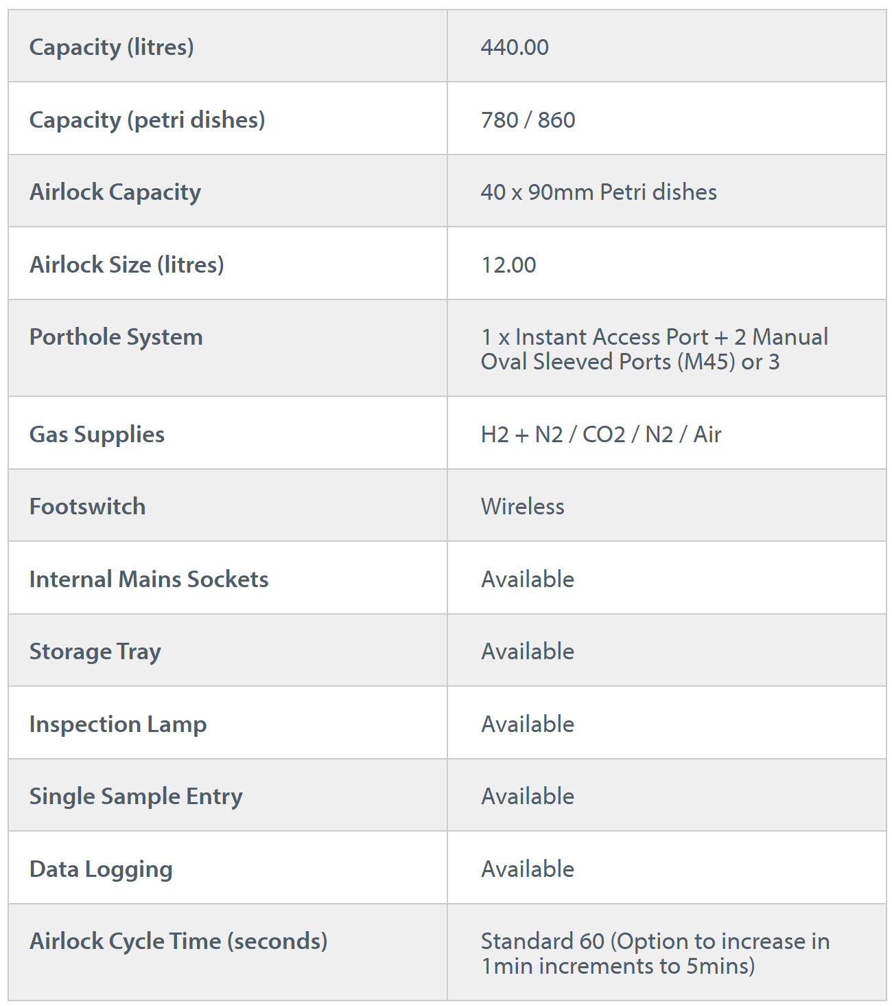Select the Instant Access Port description text
The width and height of the screenshot is (892, 1006).
coord(655,350)
